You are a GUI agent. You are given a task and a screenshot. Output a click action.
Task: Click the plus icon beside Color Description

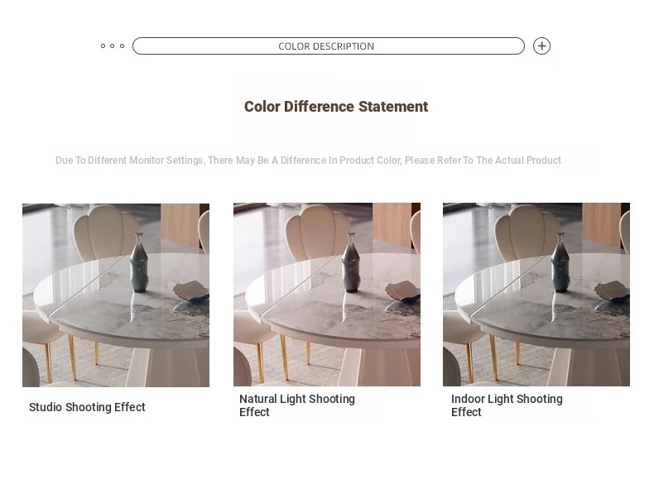click(541, 46)
